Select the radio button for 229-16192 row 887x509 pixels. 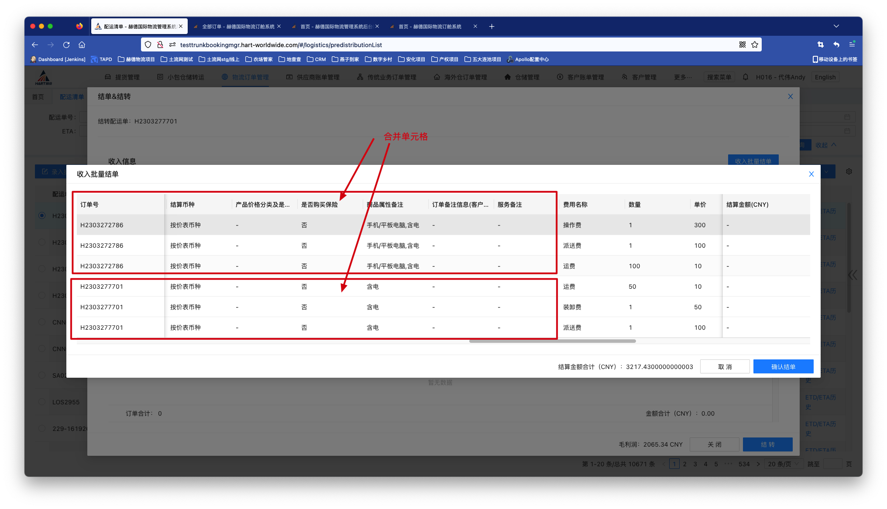click(x=42, y=429)
